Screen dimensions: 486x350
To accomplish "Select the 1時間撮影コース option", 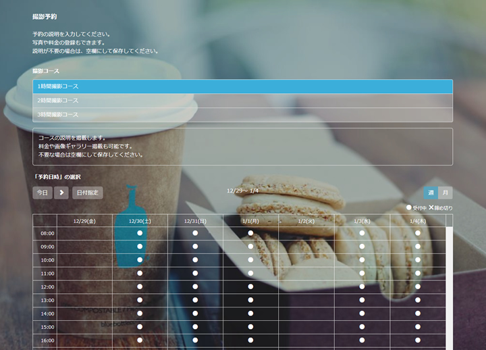I will tap(242, 86).
